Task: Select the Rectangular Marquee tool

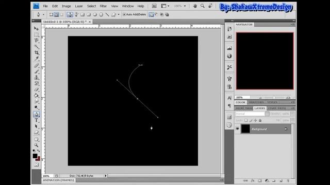Action: (x=37, y=34)
